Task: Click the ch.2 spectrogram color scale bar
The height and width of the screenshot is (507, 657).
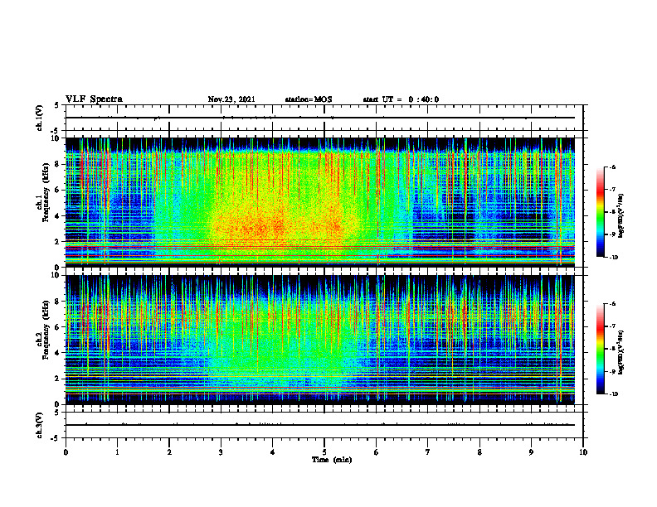Action: coord(600,349)
